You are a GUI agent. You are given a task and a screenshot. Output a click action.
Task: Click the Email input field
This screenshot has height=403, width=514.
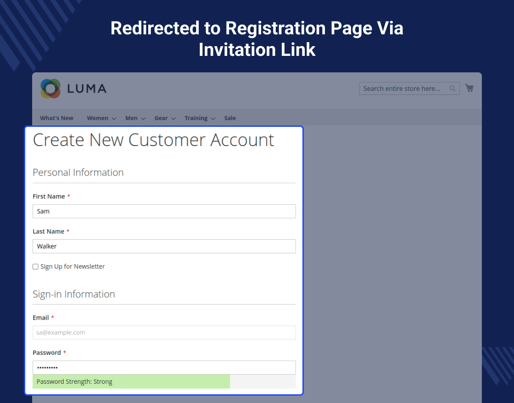pyautogui.click(x=164, y=332)
